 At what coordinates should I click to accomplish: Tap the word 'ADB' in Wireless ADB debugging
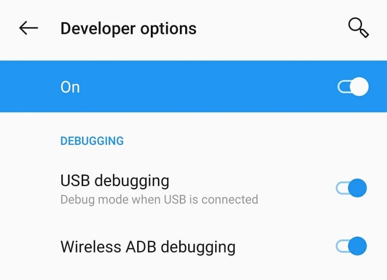click(x=141, y=247)
